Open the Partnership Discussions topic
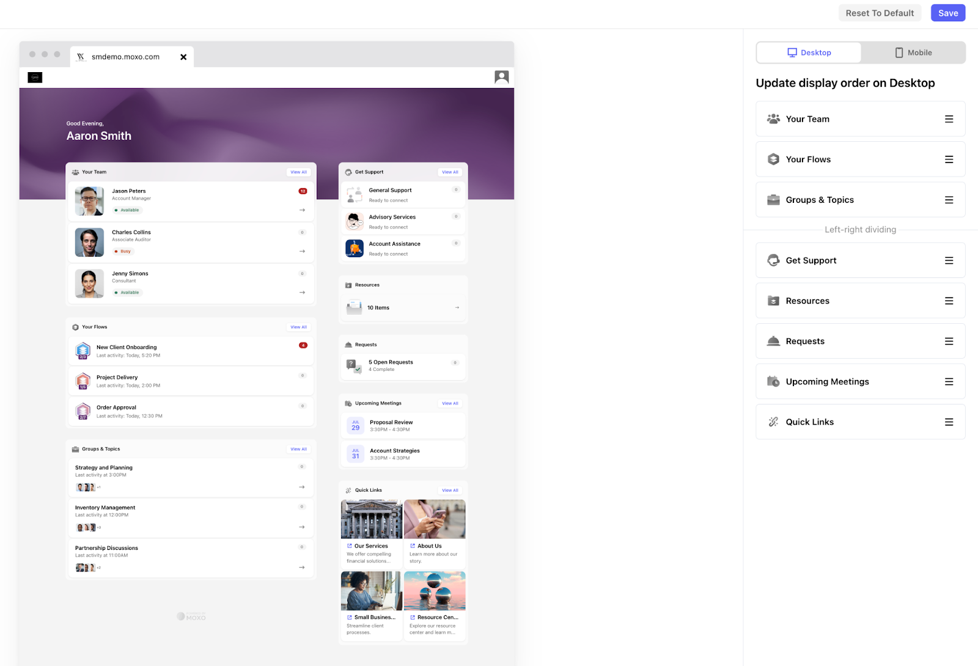 (x=191, y=558)
